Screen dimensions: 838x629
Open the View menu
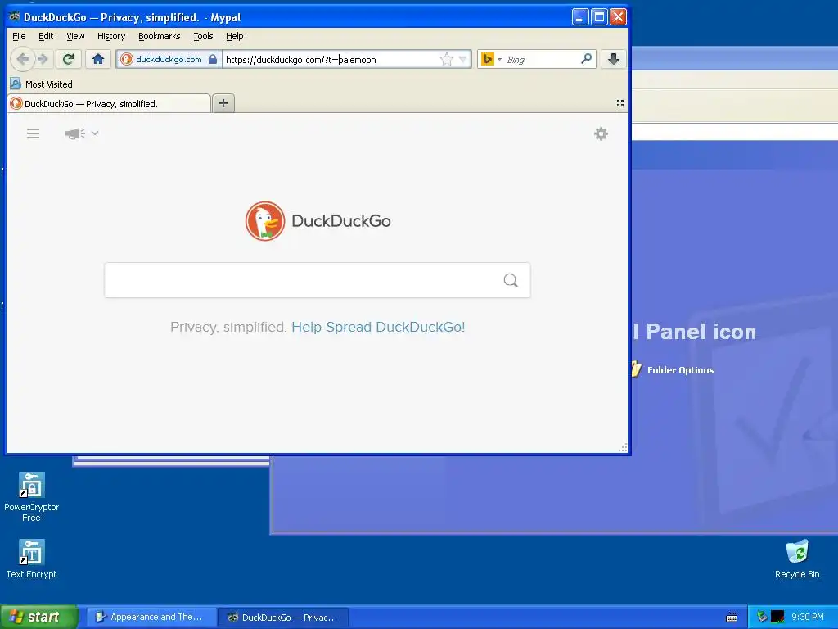click(75, 36)
